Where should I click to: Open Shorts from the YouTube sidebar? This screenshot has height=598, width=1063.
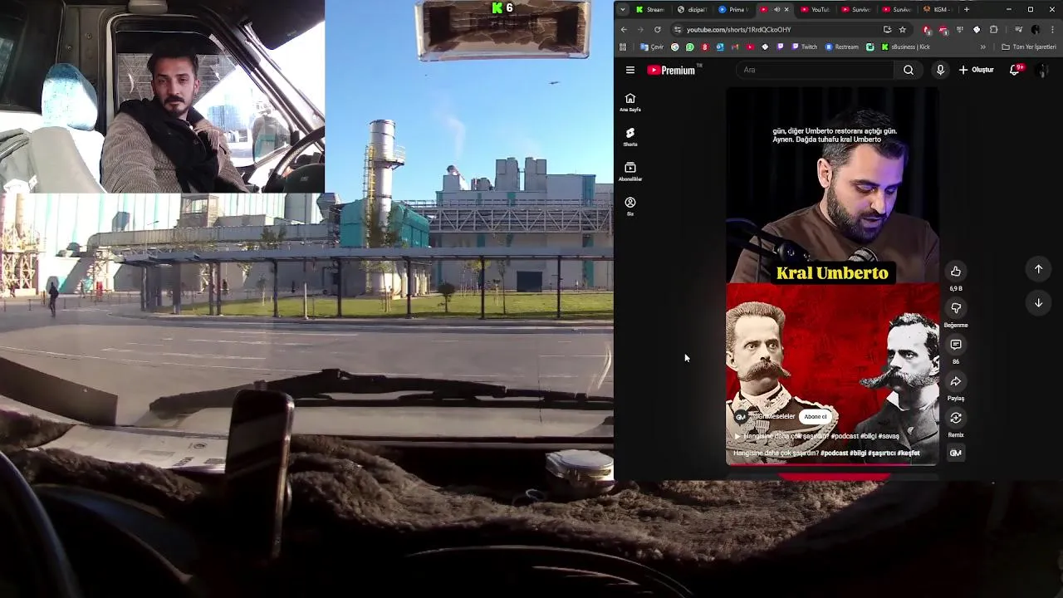tap(630, 137)
